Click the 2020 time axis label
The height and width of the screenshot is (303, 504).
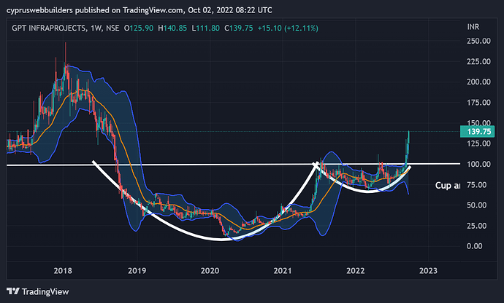coord(210,271)
